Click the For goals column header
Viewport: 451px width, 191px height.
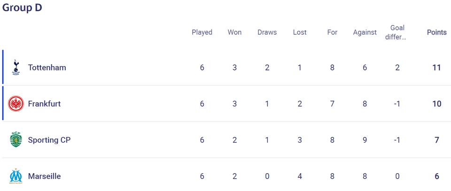pyautogui.click(x=332, y=32)
